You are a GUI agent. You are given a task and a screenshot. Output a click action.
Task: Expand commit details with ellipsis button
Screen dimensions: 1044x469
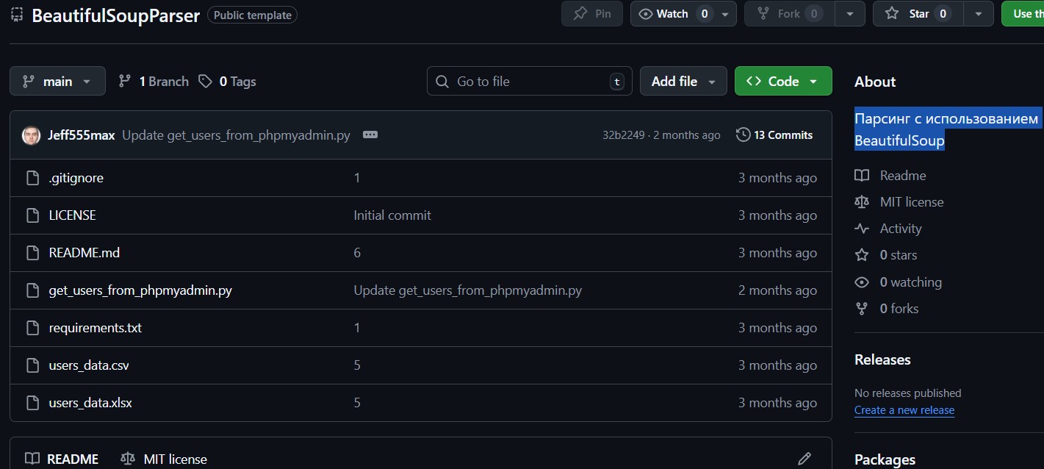(370, 135)
